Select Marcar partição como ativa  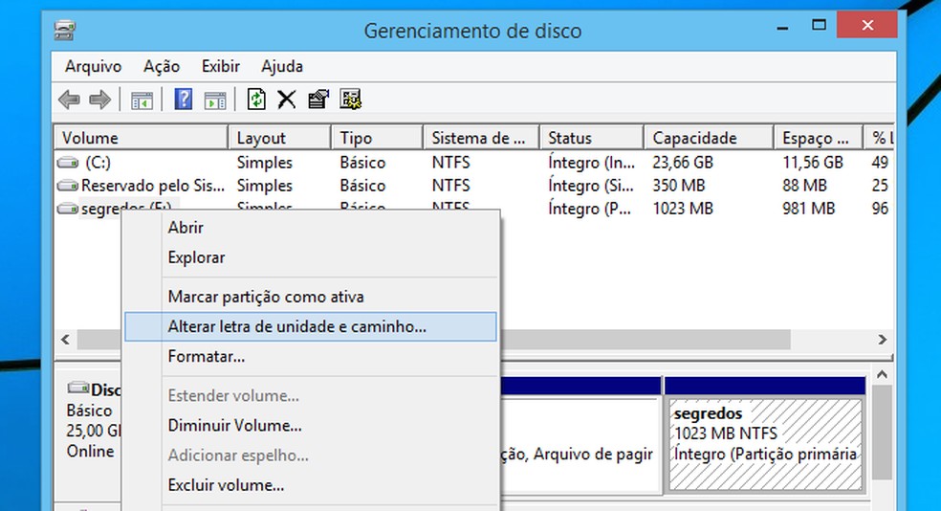point(310,297)
